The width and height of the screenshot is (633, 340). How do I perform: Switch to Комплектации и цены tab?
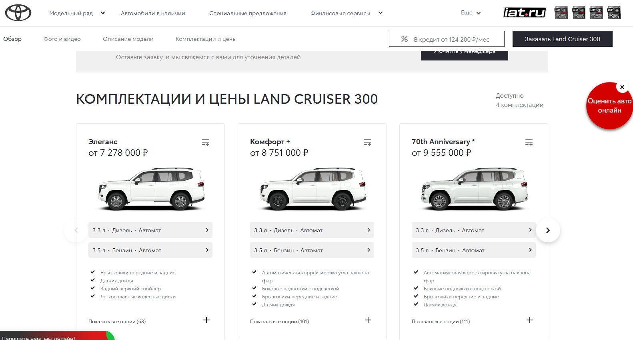(x=206, y=39)
